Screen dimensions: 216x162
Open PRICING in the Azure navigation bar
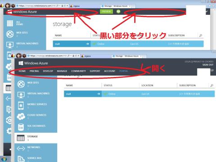(34, 71)
